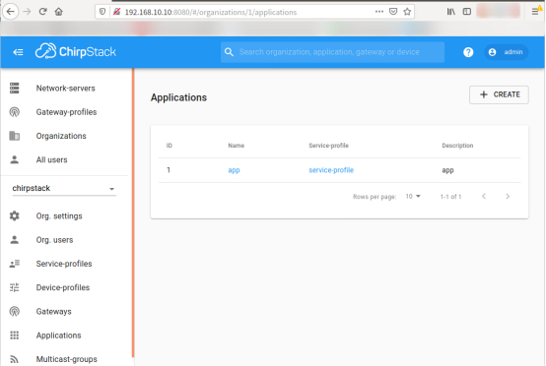The width and height of the screenshot is (546, 366).
Task: Click the Org. users person icon
Action: click(x=14, y=240)
